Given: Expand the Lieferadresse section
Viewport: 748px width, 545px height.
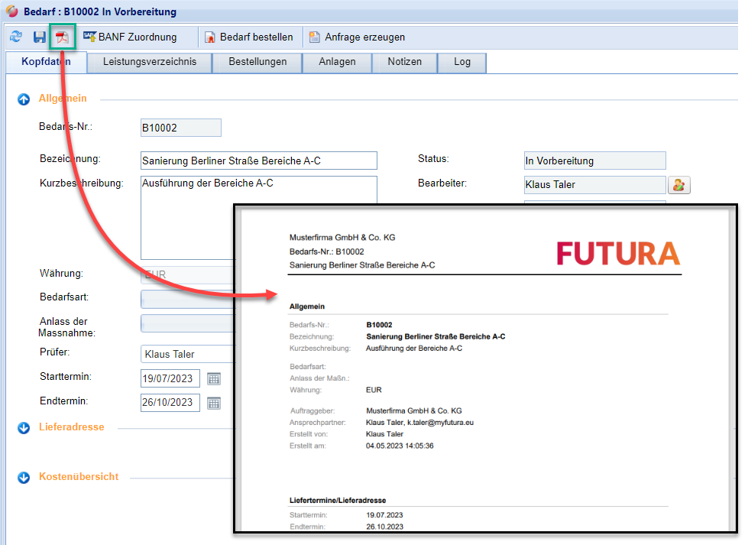Looking at the screenshot, I should (x=24, y=427).
